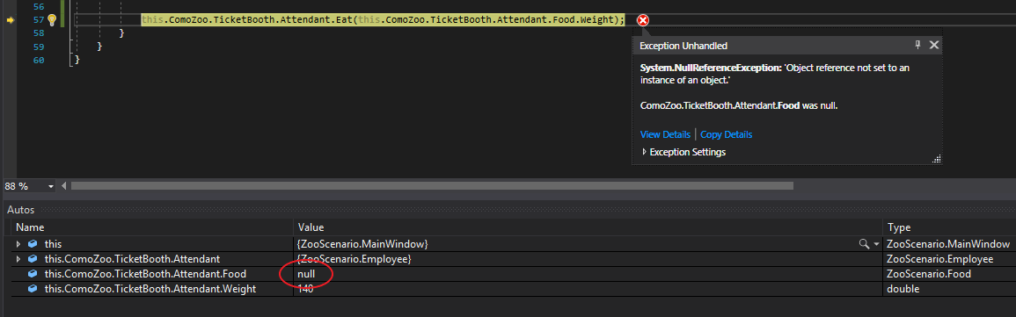Click the cube icon beside Attendant.Food
Image resolution: width=1016 pixels, height=317 pixels.
click(x=33, y=274)
